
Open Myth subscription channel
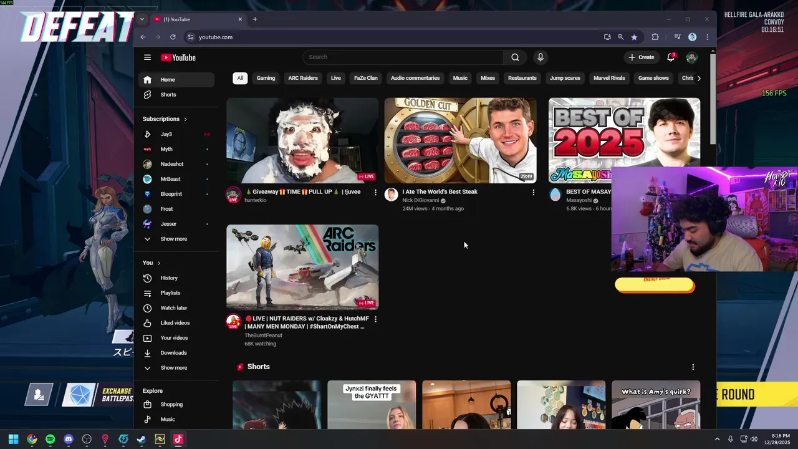(176, 149)
